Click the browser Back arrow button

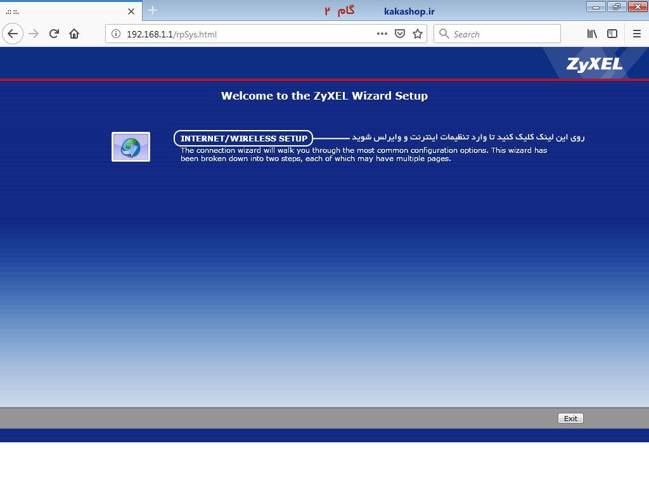pyautogui.click(x=13, y=34)
